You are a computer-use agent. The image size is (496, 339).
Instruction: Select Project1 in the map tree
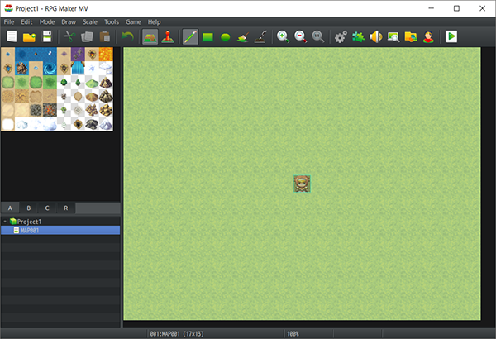pyautogui.click(x=29, y=222)
